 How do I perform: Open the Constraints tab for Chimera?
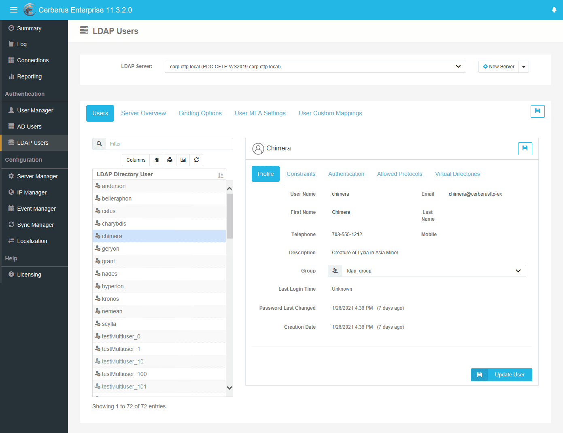(301, 174)
